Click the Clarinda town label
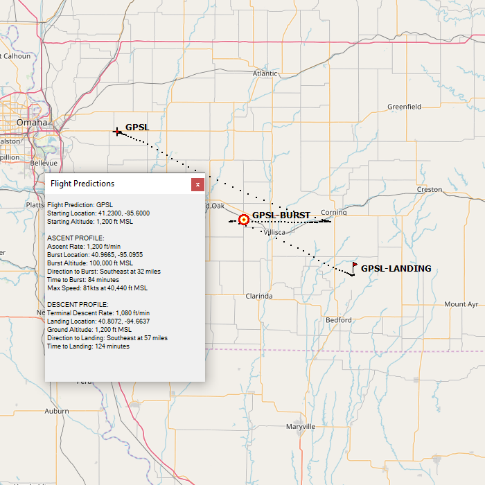This screenshot has width=485, height=485. click(x=259, y=296)
